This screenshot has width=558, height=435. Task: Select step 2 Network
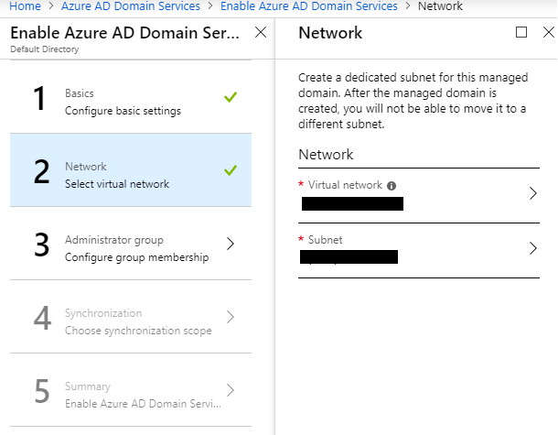(131, 170)
